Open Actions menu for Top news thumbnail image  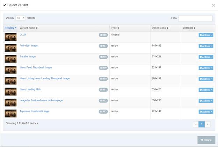pyautogui.click(x=206, y=112)
